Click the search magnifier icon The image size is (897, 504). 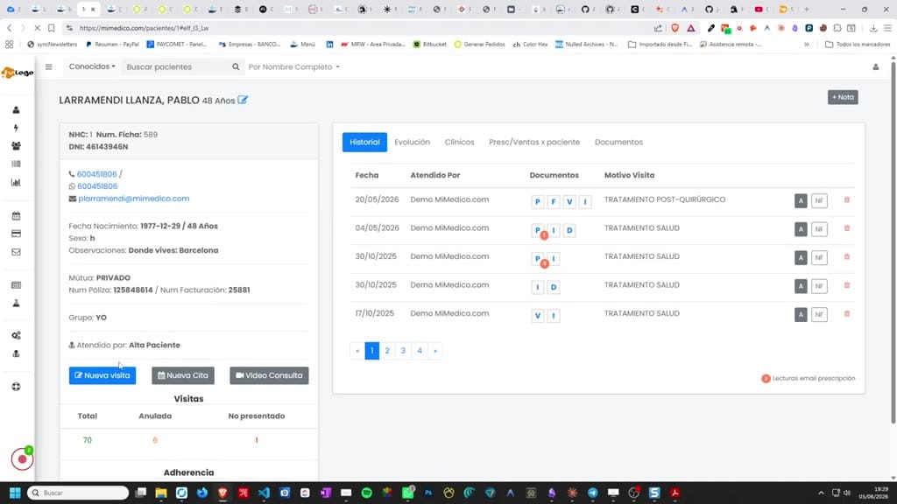tap(236, 66)
